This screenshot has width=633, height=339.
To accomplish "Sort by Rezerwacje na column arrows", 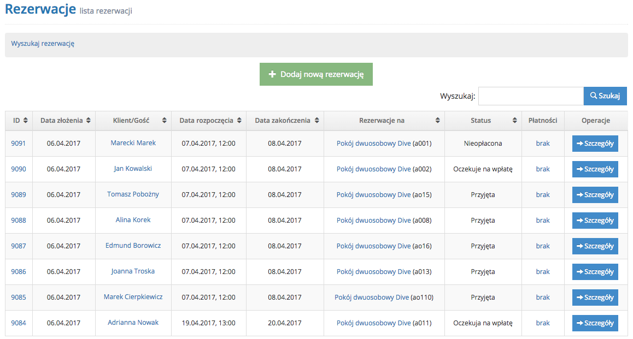I will (x=438, y=121).
